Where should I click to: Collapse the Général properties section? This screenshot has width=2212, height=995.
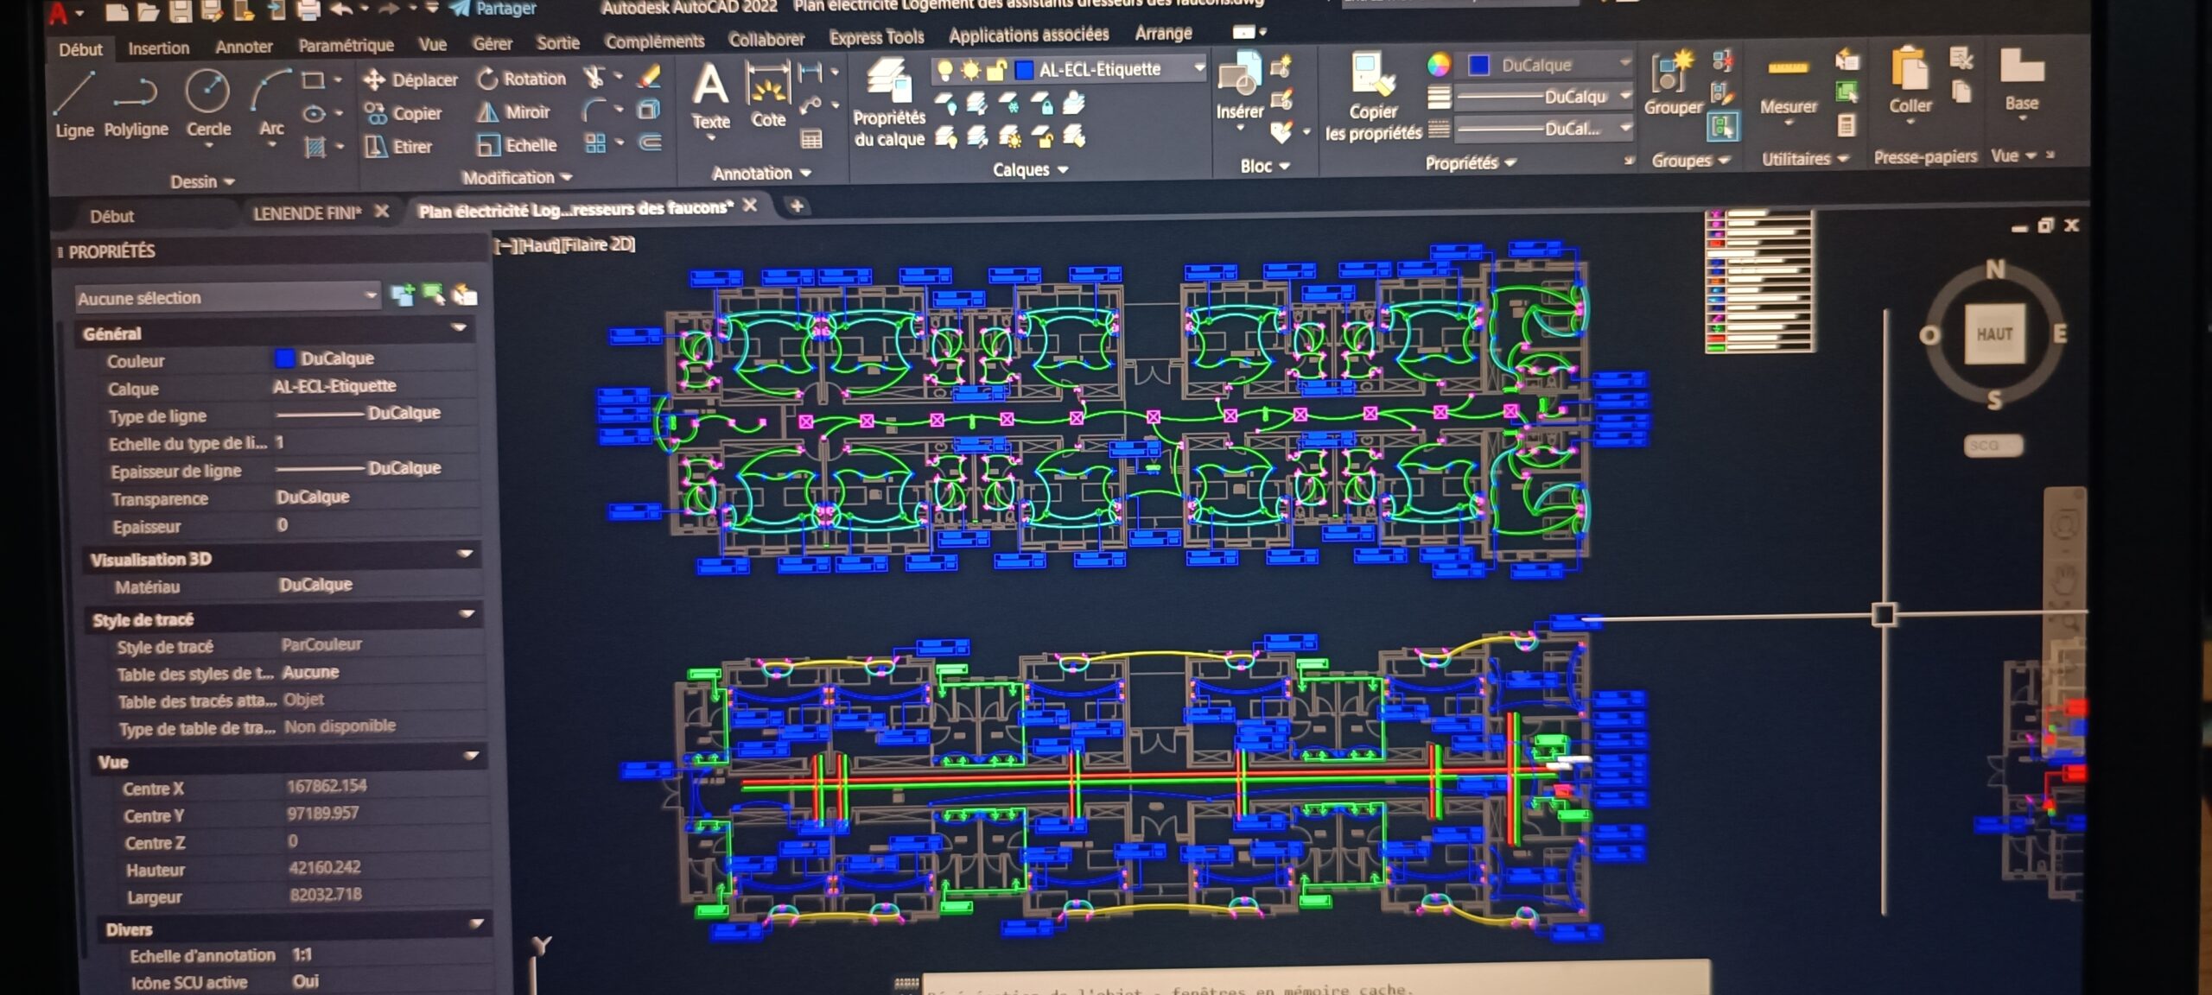coord(459,328)
